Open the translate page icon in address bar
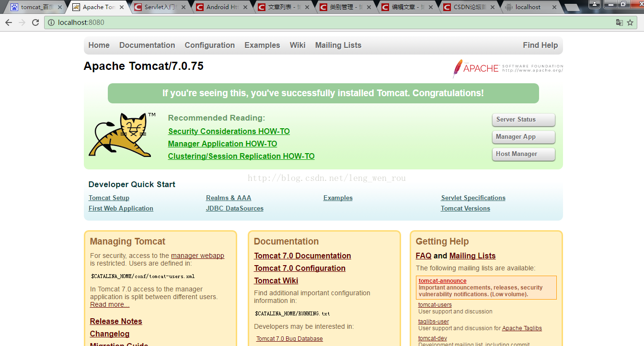The height and width of the screenshot is (346, 644). pyautogui.click(x=619, y=22)
